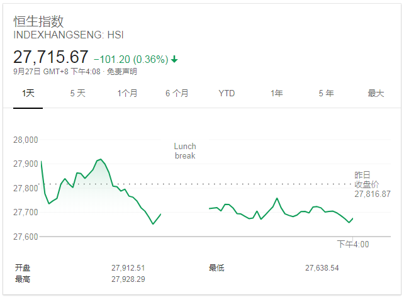404x297 pixels.
Task: Click the 27,900 axis label
Action: (x=26, y=164)
